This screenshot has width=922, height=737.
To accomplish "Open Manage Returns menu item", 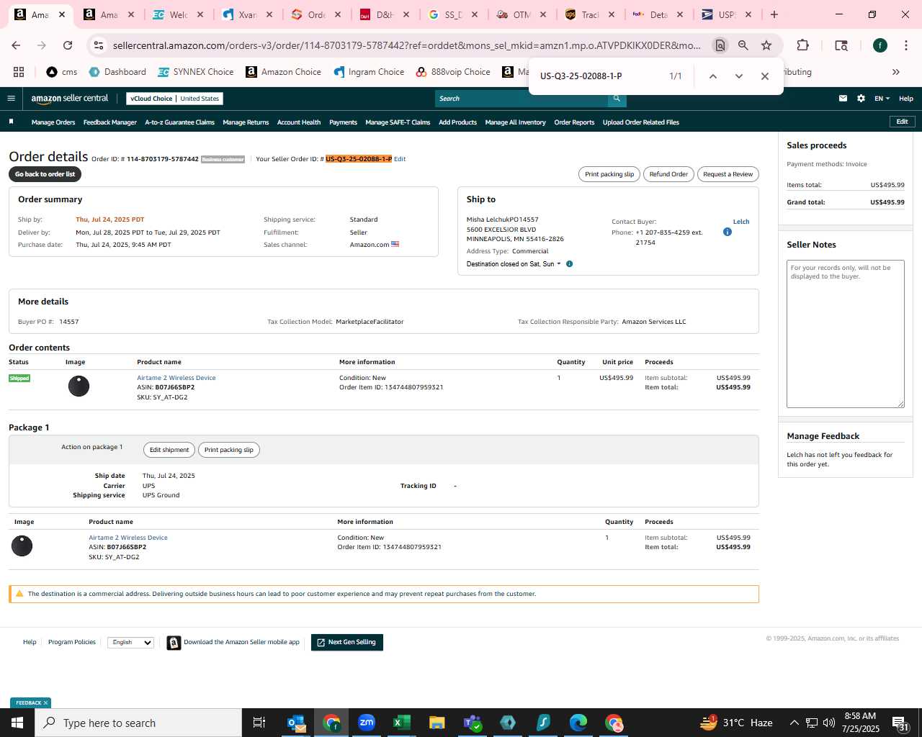I will [246, 122].
